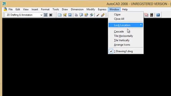Expand the Lock Location submenu arrow
This screenshot has height=96, width=171.
click(141, 25)
